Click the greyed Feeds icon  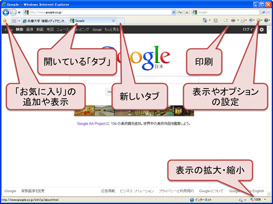216,21
